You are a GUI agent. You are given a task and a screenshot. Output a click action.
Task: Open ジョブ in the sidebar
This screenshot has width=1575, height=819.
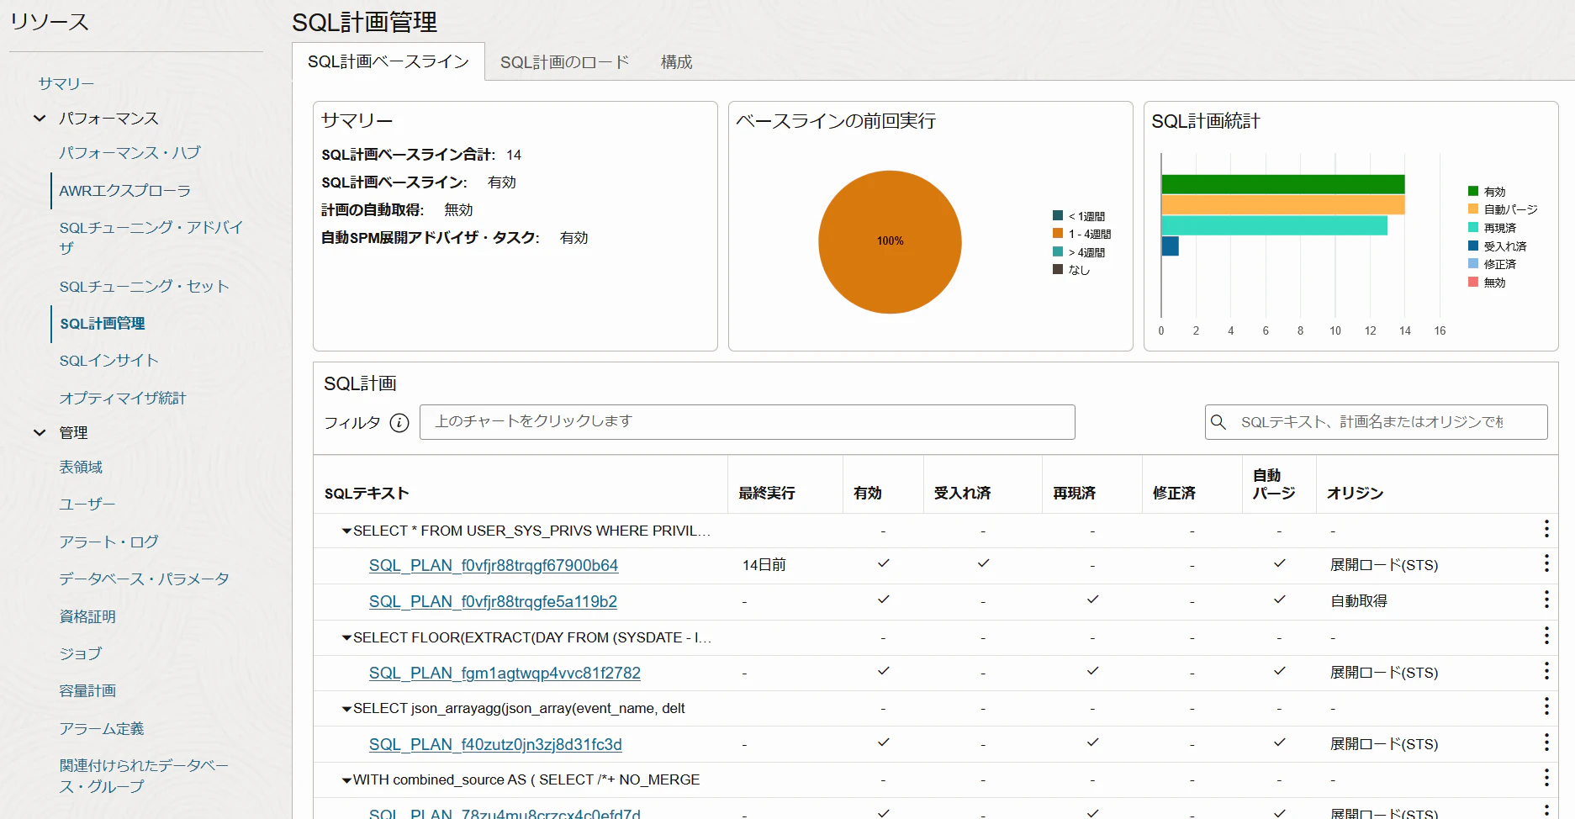(x=81, y=653)
